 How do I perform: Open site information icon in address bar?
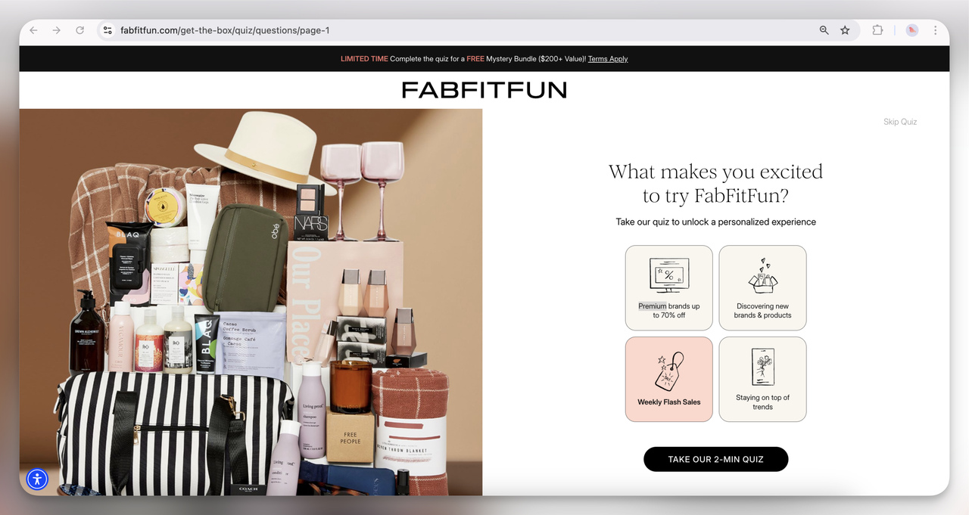(107, 30)
